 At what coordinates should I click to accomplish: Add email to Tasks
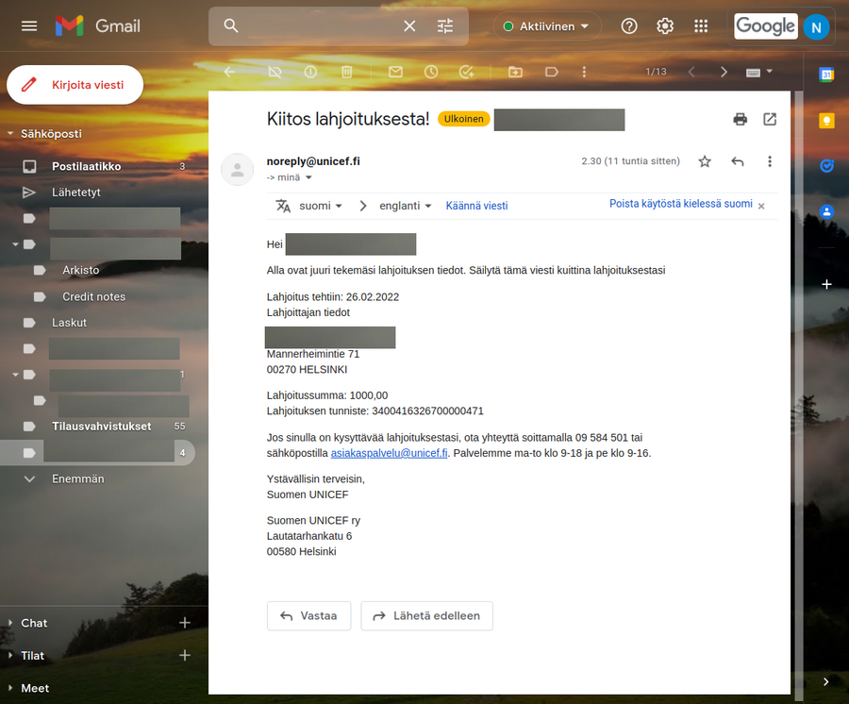(x=466, y=72)
